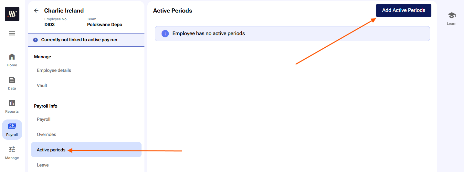Click the company logo icon
The width and height of the screenshot is (464, 172).
click(12, 14)
